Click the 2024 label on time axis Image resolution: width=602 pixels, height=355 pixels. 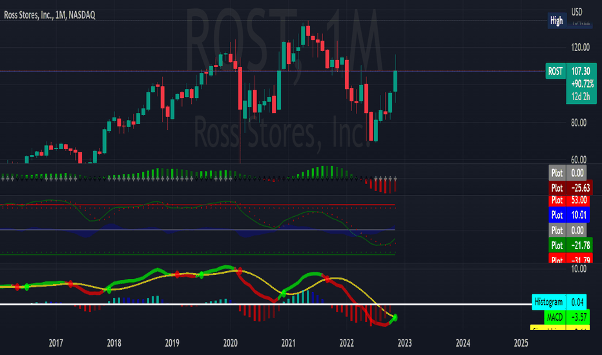pos(462,343)
